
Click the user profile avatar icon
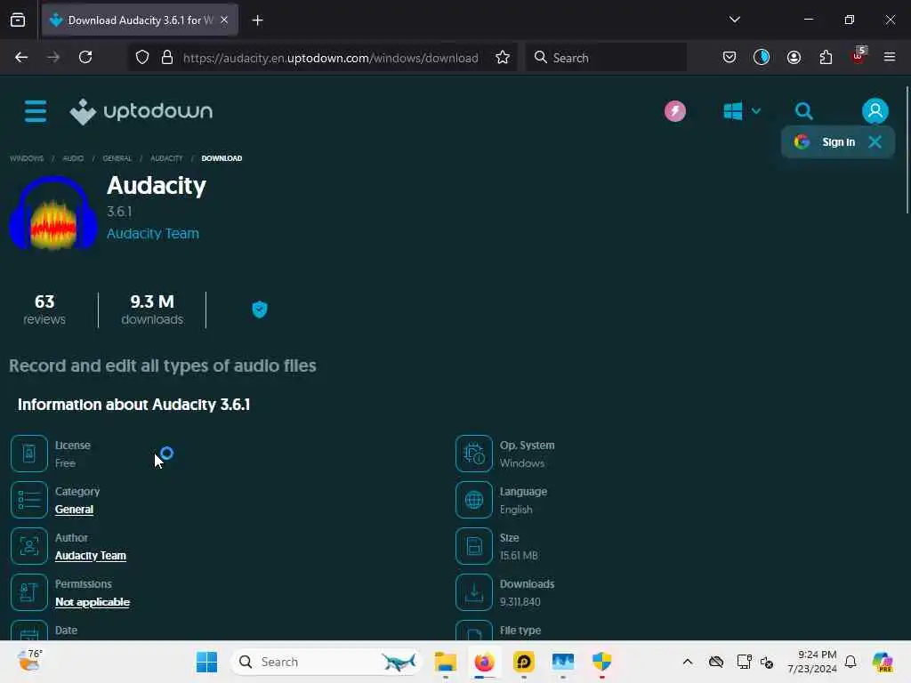pyautogui.click(x=875, y=111)
